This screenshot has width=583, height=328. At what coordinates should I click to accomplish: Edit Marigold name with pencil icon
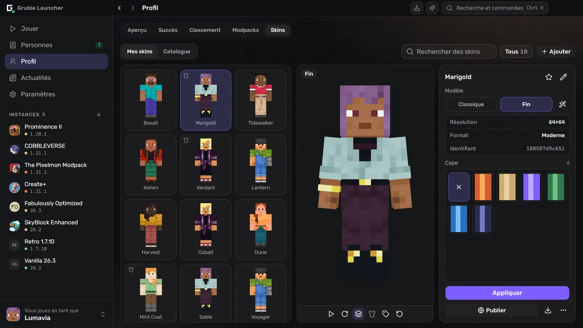[x=563, y=77]
